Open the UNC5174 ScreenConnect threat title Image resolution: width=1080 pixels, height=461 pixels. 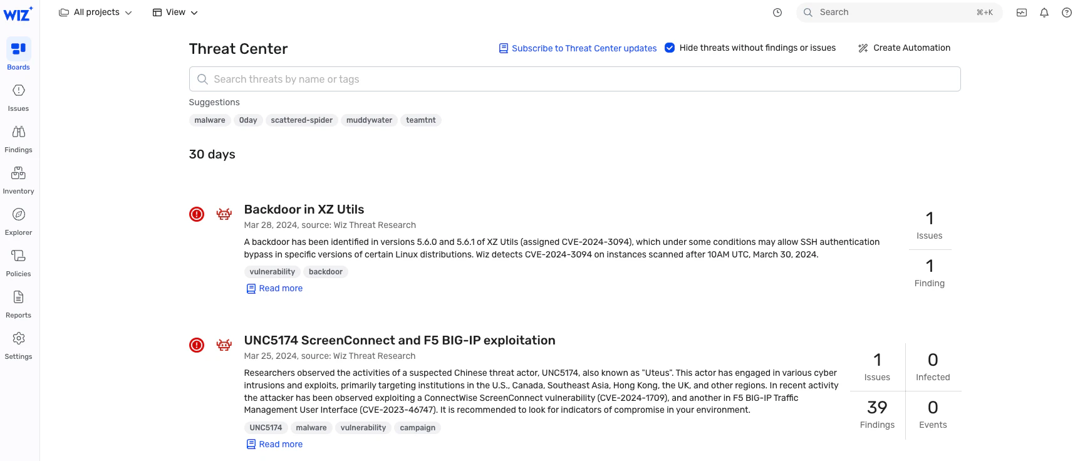click(x=399, y=340)
